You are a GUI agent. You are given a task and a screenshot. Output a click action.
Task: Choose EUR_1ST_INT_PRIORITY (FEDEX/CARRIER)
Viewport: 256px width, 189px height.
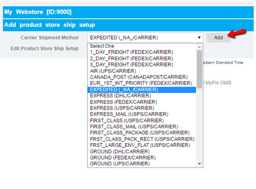[x=142, y=83]
